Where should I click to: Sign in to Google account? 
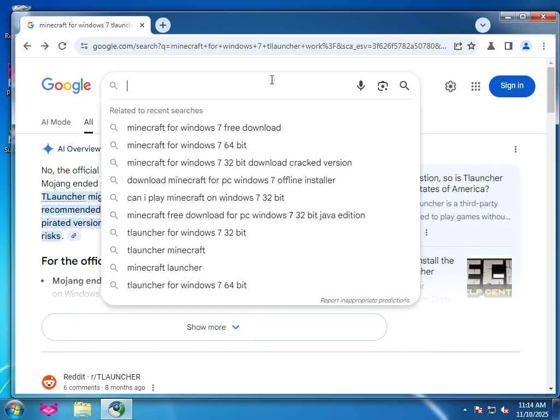[x=512, y=86]
